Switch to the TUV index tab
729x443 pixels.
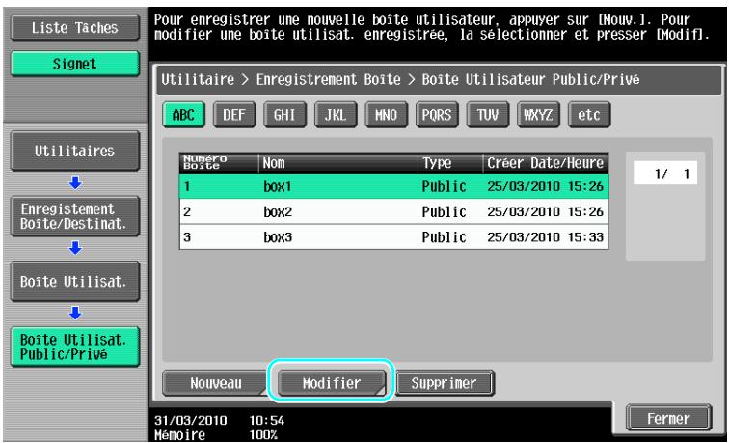(x=488, y=115)
